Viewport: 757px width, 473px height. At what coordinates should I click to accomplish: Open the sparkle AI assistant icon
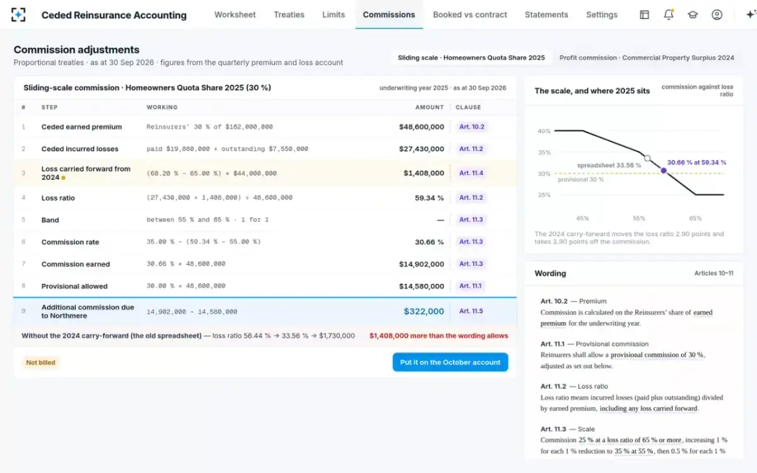(x=750, y=15)
